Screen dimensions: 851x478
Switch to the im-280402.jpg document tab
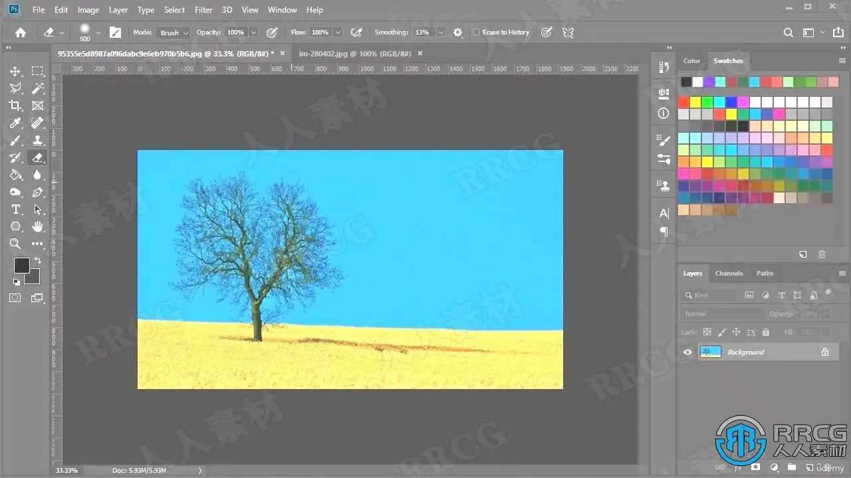pyautogui.click(x=356, y=53)
